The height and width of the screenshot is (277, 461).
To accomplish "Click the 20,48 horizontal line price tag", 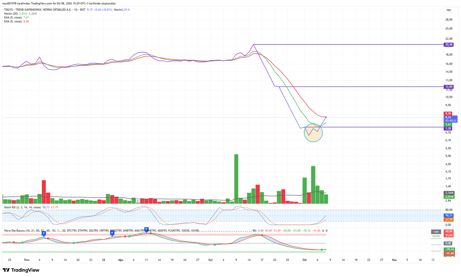I will 448,45.
